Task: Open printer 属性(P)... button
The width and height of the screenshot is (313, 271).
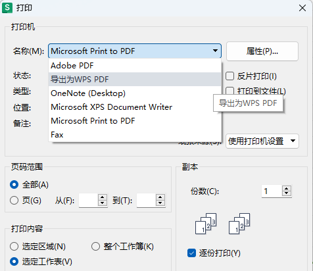Action: 262,51
